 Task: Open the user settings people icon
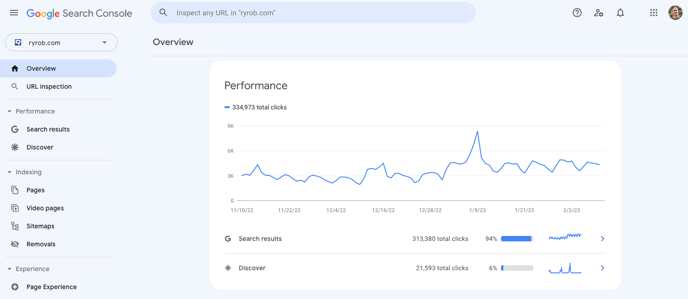point(599,13)
